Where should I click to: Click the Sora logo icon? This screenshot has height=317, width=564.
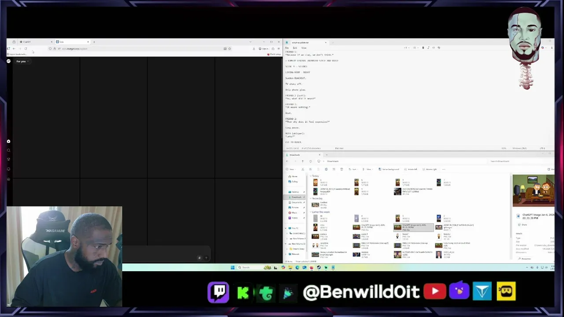tap(8, 61)
